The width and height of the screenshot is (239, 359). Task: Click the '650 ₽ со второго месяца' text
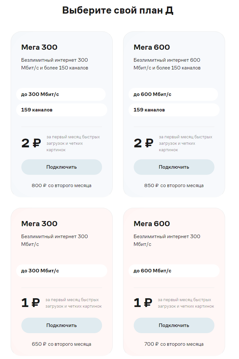(61, 344)
